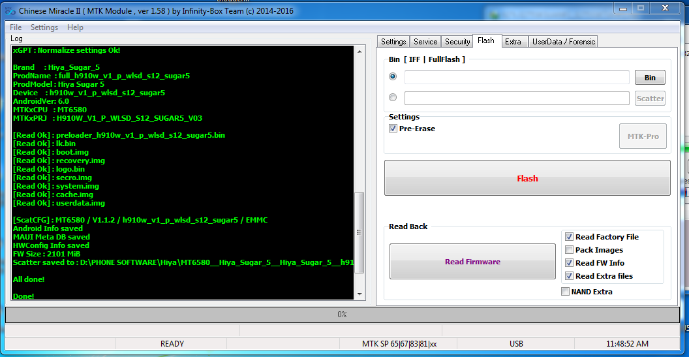Viewport: 689px width, 357px height.
Task: Click the log line 'Brand : Hiya_Sugar_5'
Action: 56,67
